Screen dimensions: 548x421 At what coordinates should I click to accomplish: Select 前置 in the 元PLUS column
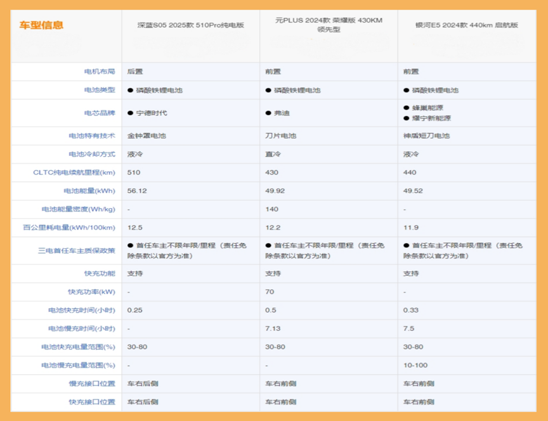(273, 72)
